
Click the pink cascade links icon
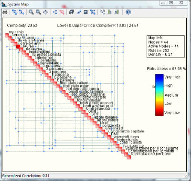pos(62,12)
